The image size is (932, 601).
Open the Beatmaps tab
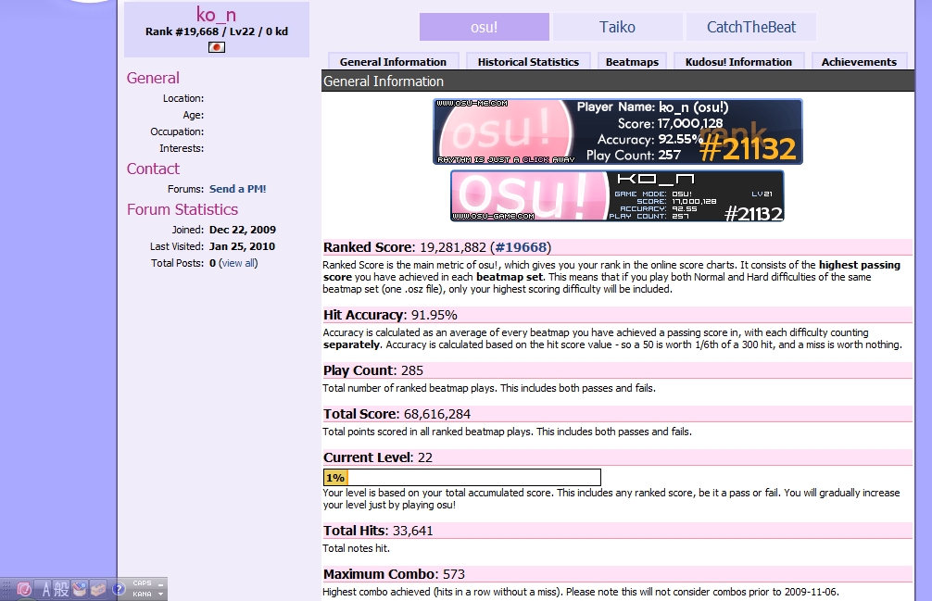click(x=632, y=61)
